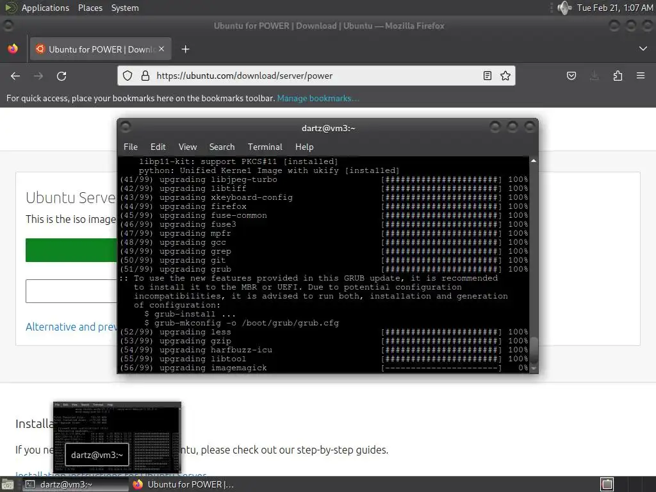Toggle reader view in address bar
656x492 pixels.
coord(488,76)
